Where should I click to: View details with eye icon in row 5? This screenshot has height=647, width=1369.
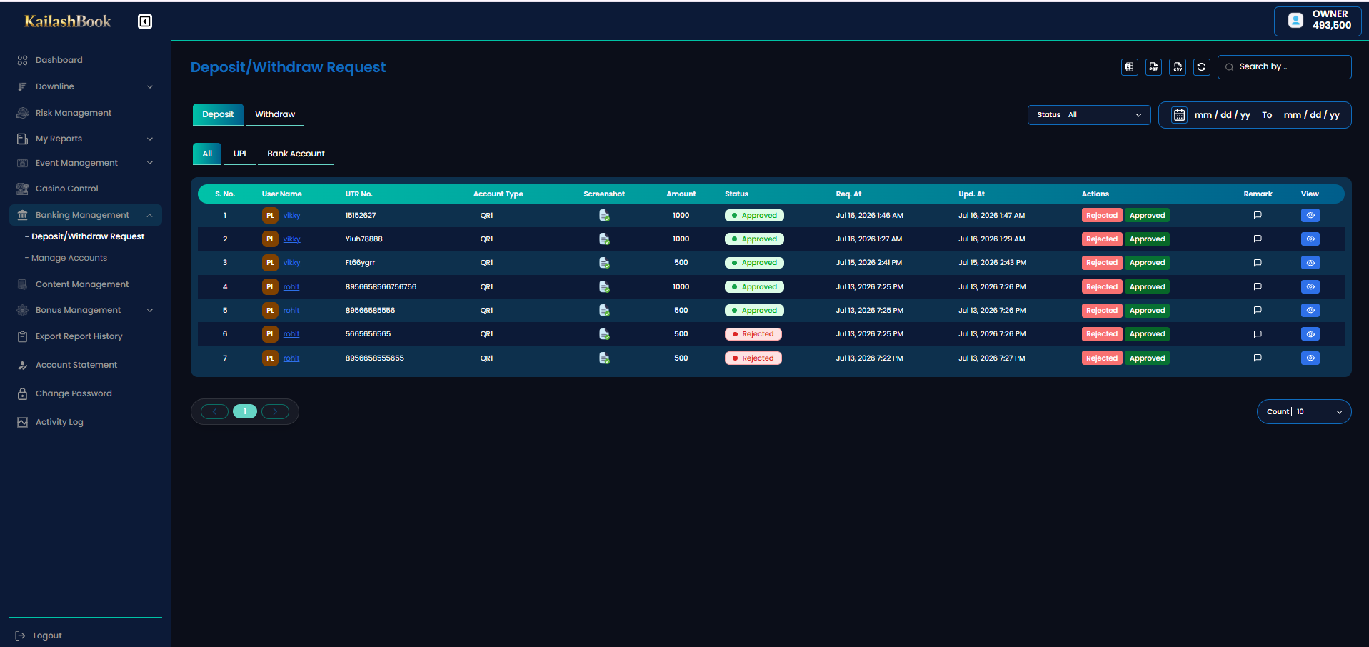(x=1310, y=310)
